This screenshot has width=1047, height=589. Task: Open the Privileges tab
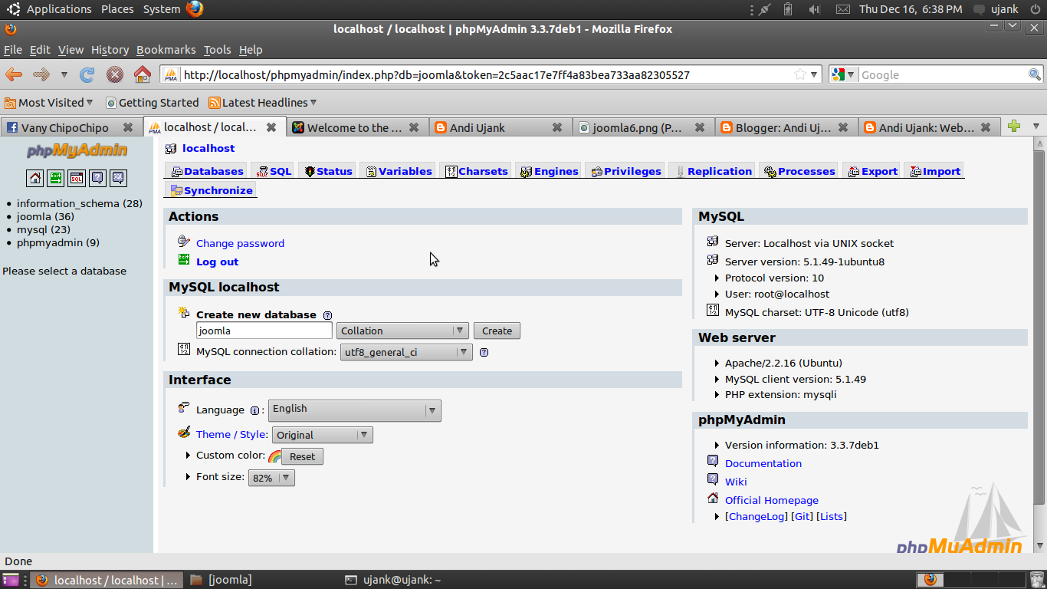pos(625,172)
